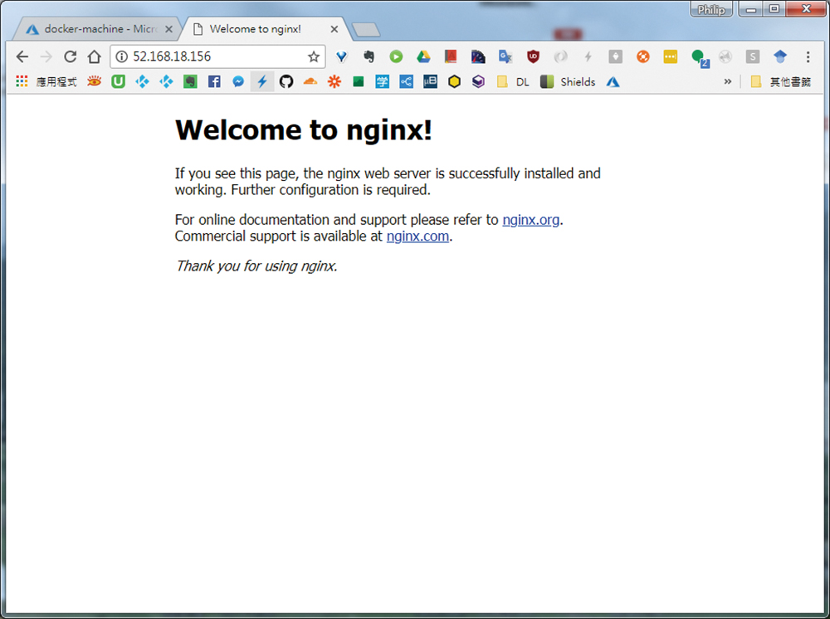The height and width of the screenshot is (619, 830).
Task: Open the Messenger bookmark
Action: pos(238,81)
